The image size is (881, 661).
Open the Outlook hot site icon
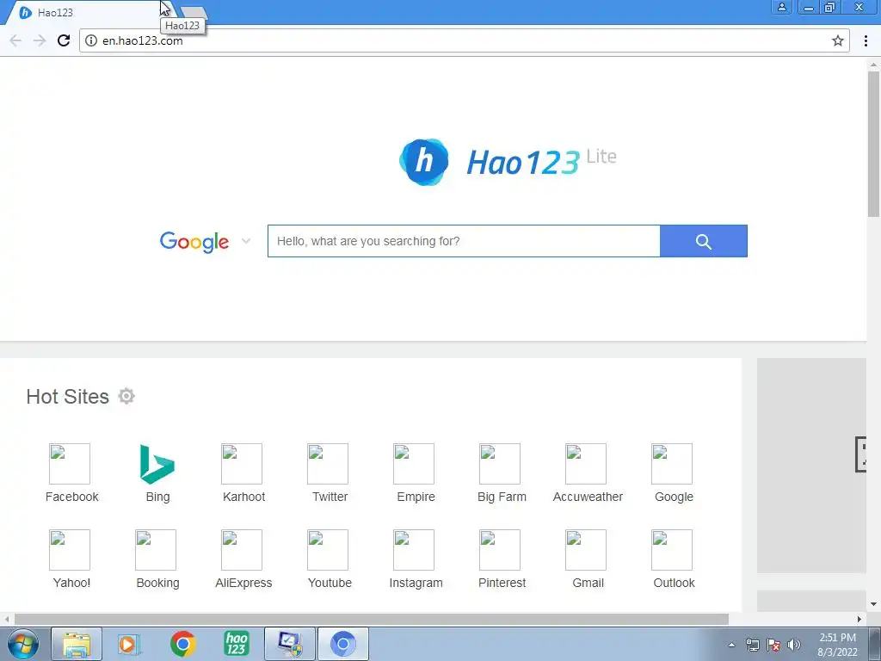click(671, 550)
